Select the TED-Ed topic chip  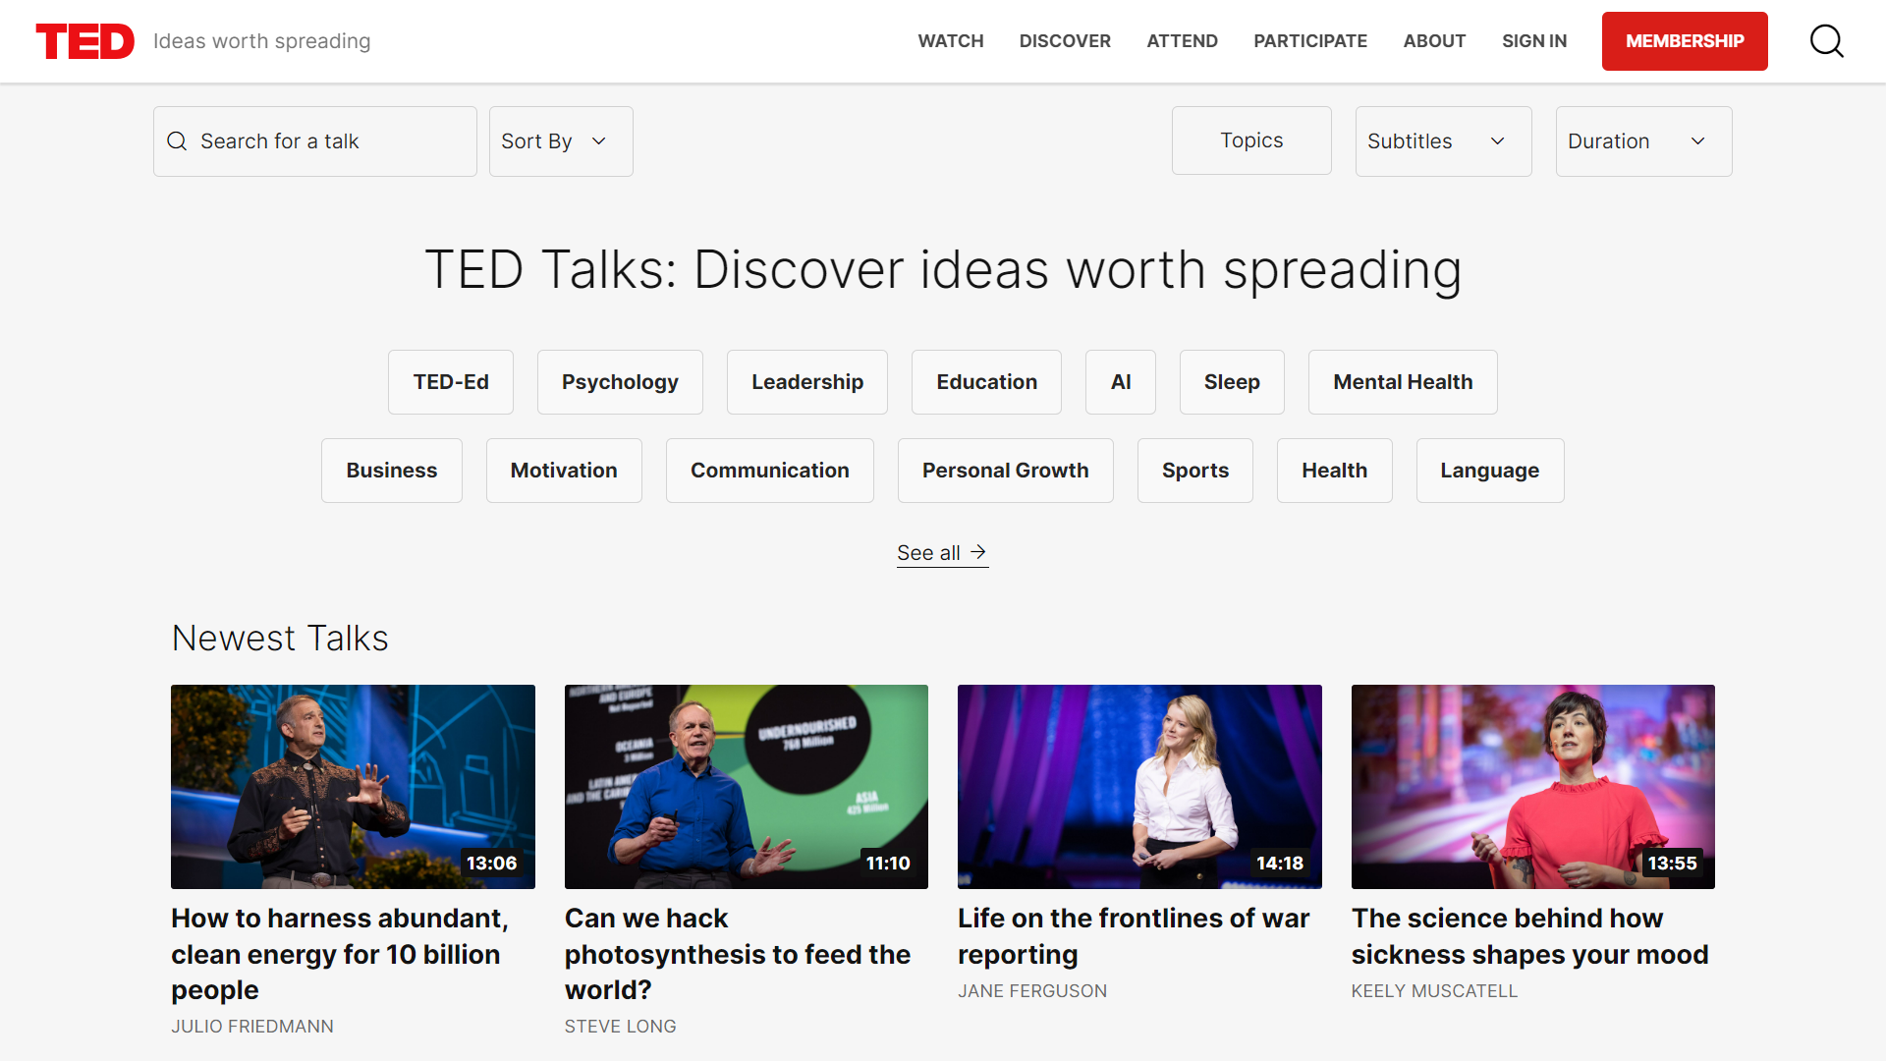451,382
